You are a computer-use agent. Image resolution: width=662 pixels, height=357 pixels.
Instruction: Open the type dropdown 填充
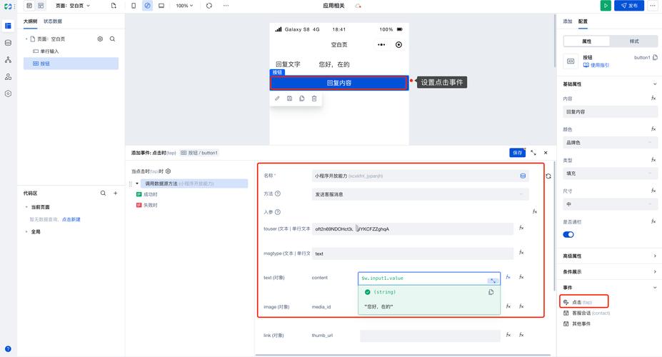pyautogui.click(x=610, y=174)
